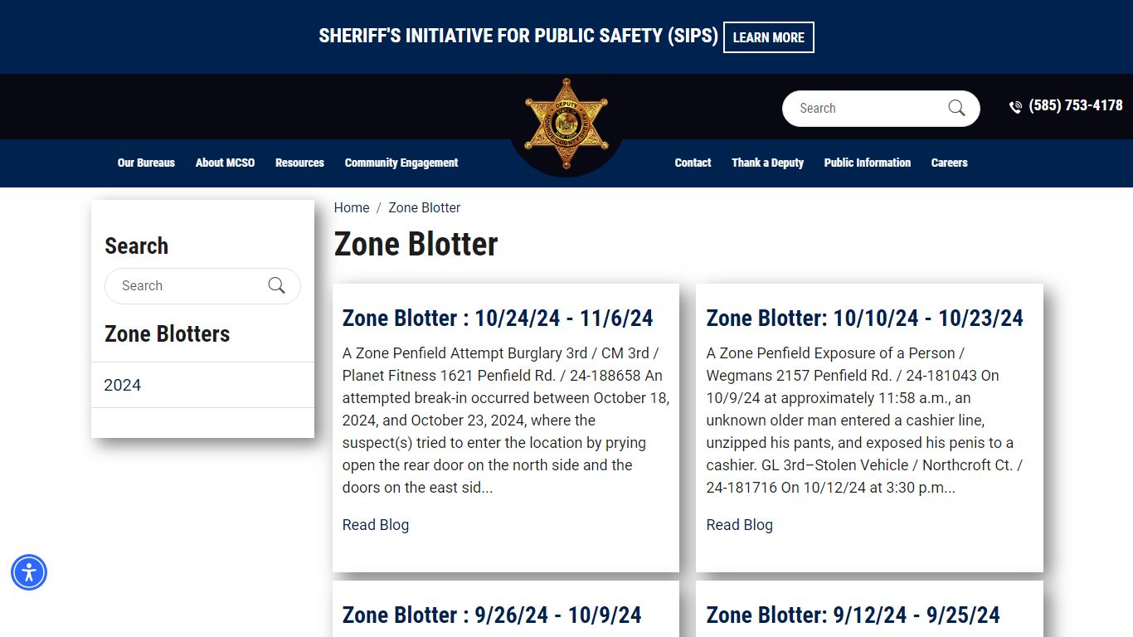1133x637 pixels.
Task: Click Sheriff's Initiative for Public Safety banner text
Action: [518, 36]
